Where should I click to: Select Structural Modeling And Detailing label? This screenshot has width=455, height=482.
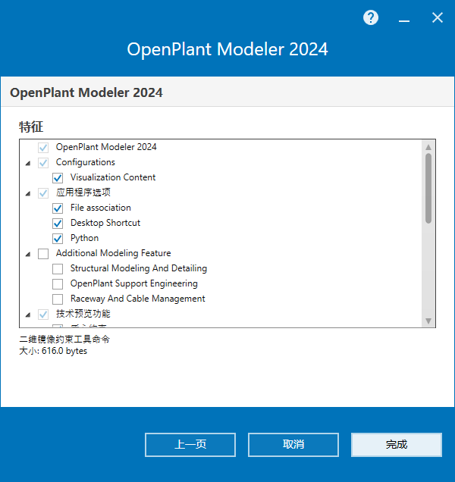tap(139, 268)
